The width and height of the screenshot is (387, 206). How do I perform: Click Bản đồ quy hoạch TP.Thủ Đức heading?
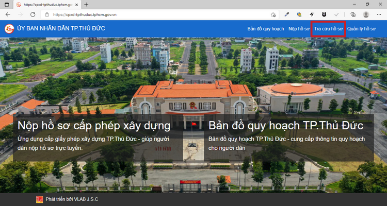(286, 126)
